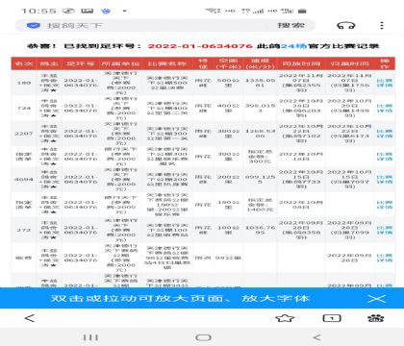Go back with the browser back arrow

coord(29,318)
